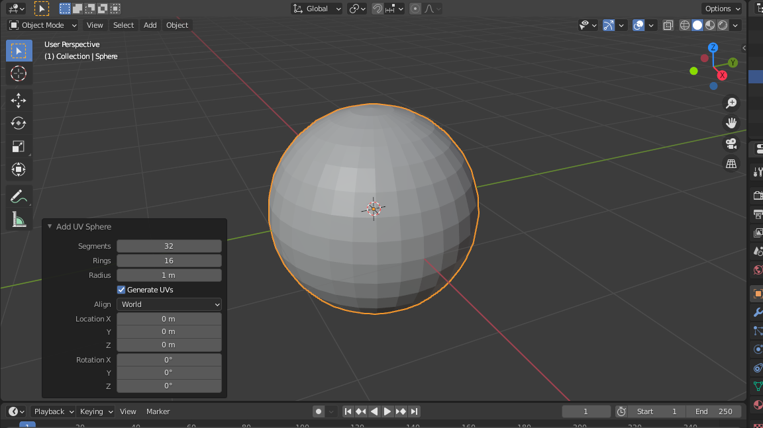
Task: Click the Y axis on navigation gizmo
Action: 733,63
